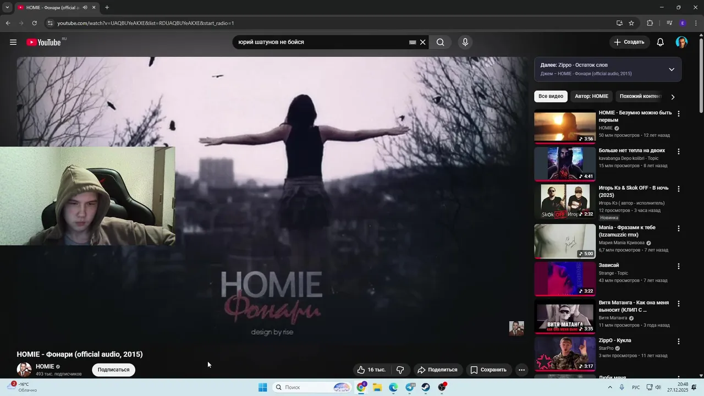Select the Автор: HOMIE chip

tap(591, 96)
